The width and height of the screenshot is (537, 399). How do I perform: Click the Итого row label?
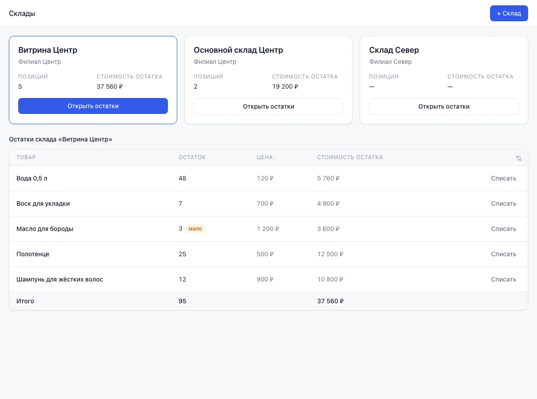pos(25,301)
